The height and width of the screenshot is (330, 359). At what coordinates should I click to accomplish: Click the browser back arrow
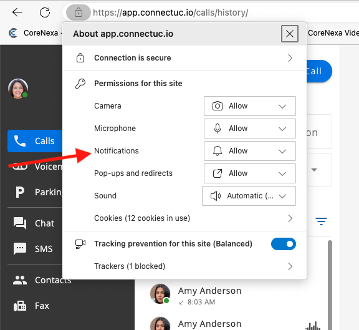point(17,12)
